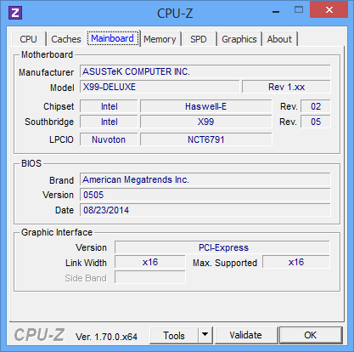
Task: Click chipset revision value 02
Action: click(x=316, y=106)
